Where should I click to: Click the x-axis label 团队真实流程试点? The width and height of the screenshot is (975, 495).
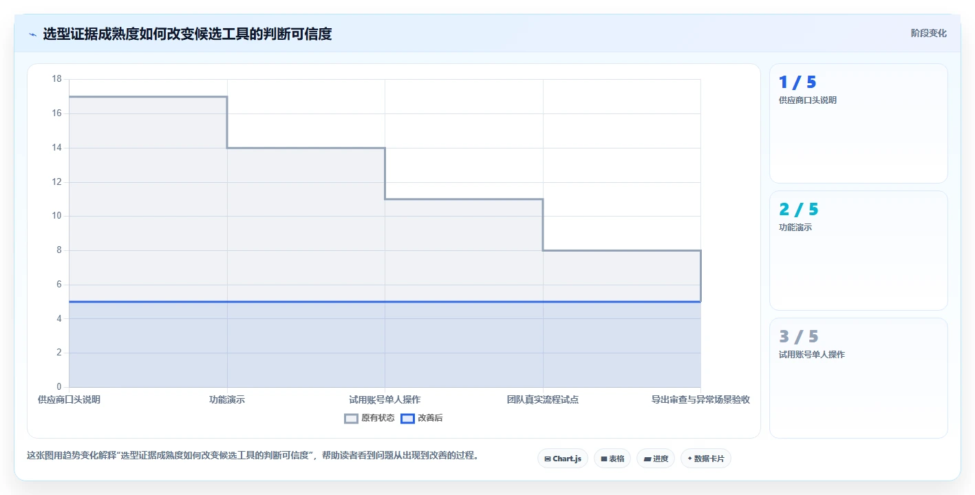pyautogui.click(x=543, y=399)
